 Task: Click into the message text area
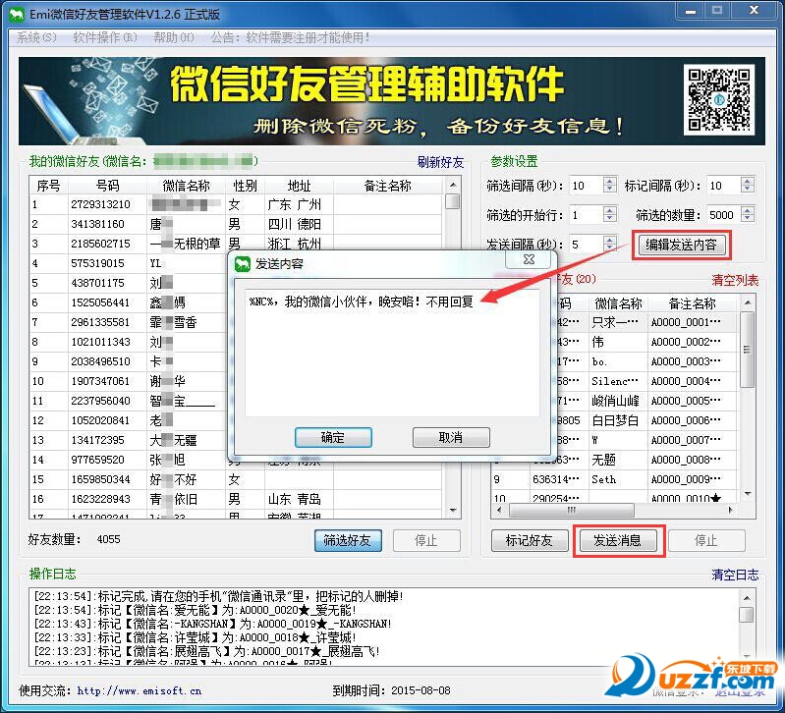click(391, 353)
